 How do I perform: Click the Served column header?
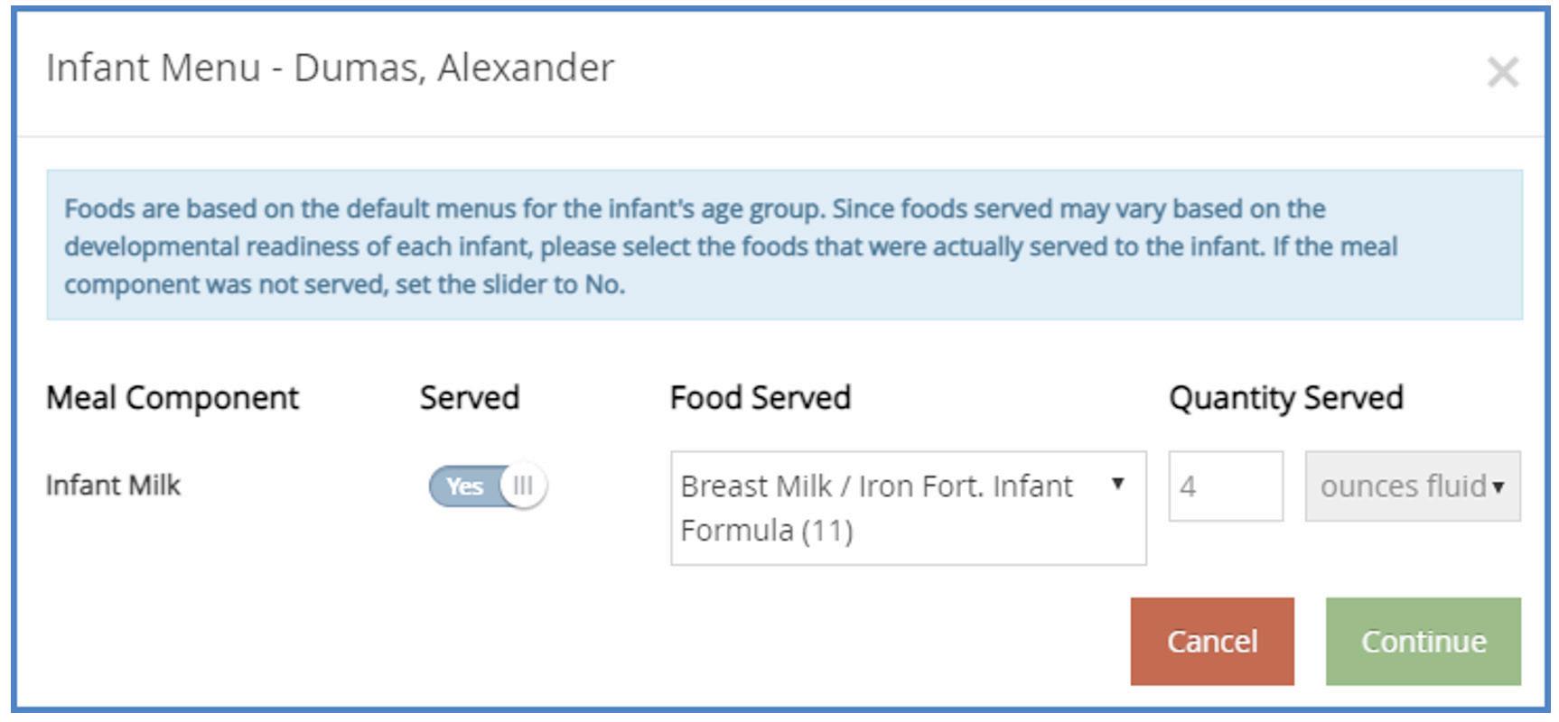(470, 398)
